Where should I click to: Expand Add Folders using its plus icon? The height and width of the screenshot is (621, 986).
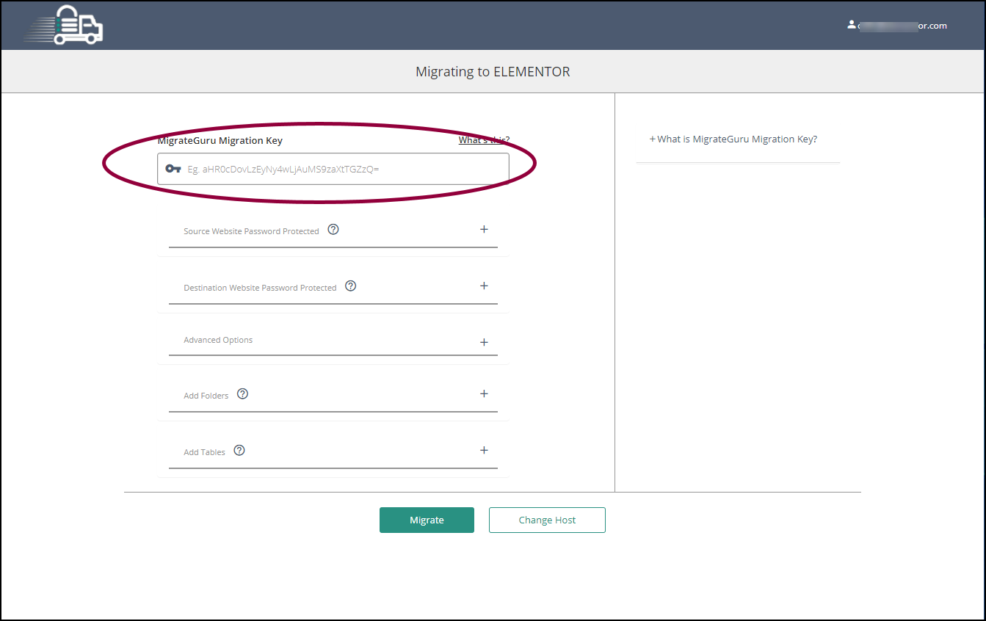pos(484,394)
